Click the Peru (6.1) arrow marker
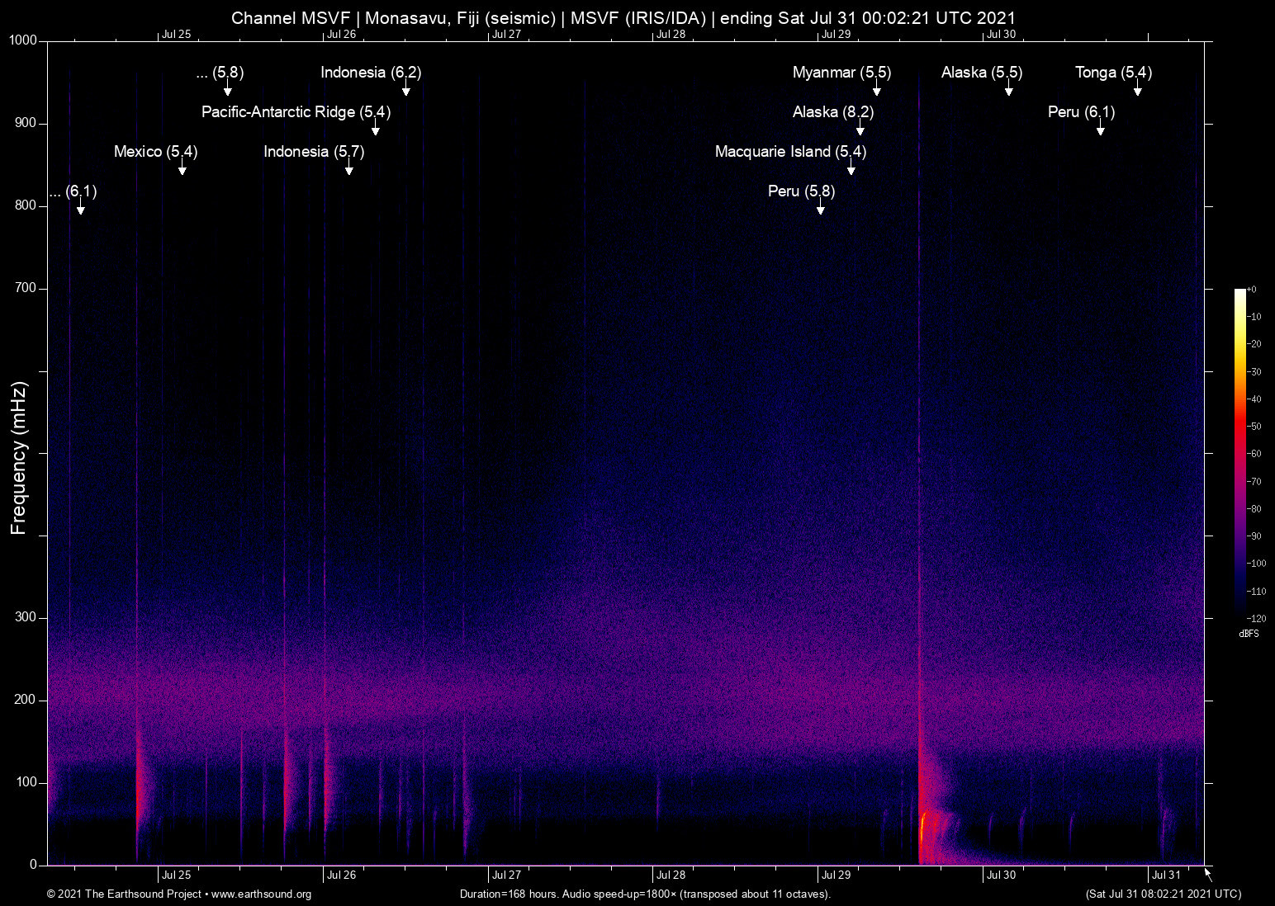Image resolution: width=1275 pixels, height=906 pixels. (x=1101, y=129)
